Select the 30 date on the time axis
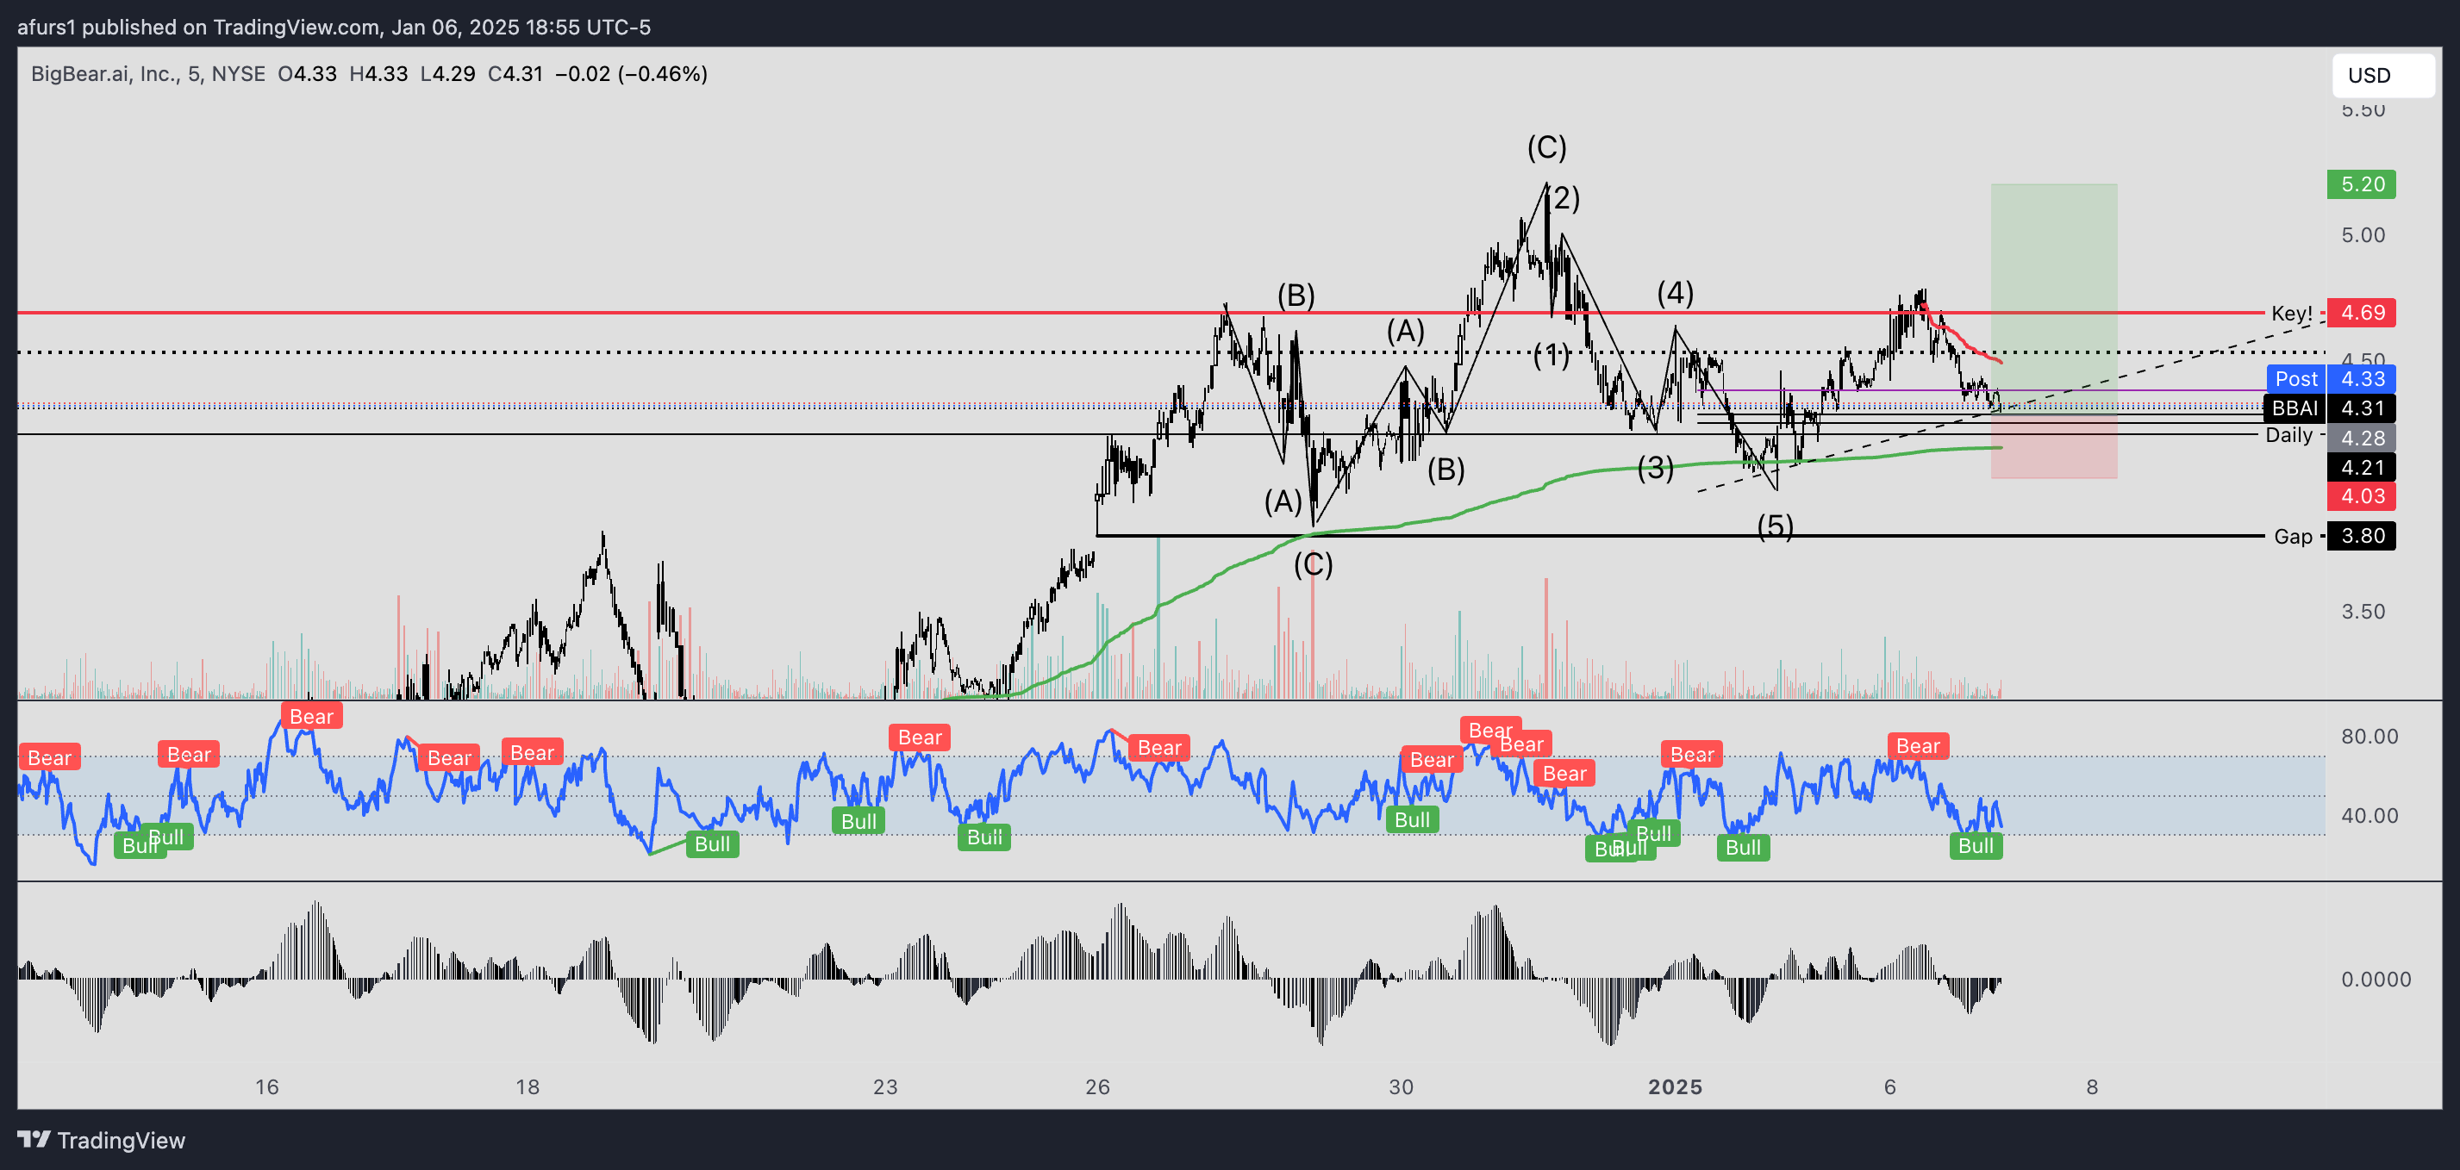 click(1401, 1087)
